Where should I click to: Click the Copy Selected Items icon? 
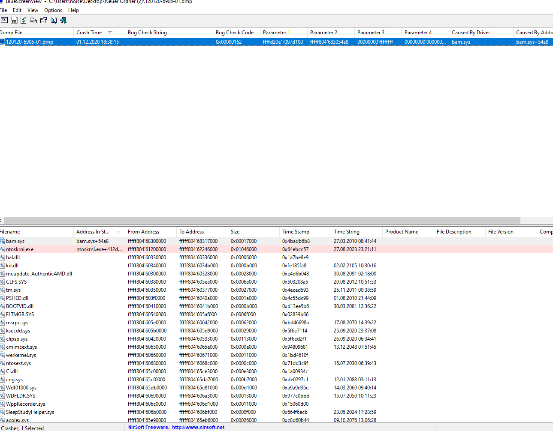point(33,20)
